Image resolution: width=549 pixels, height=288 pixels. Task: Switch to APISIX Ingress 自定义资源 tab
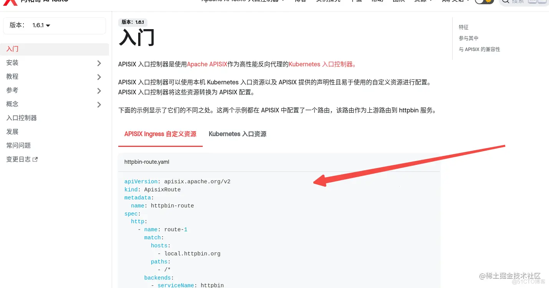(x=160, y=134)
